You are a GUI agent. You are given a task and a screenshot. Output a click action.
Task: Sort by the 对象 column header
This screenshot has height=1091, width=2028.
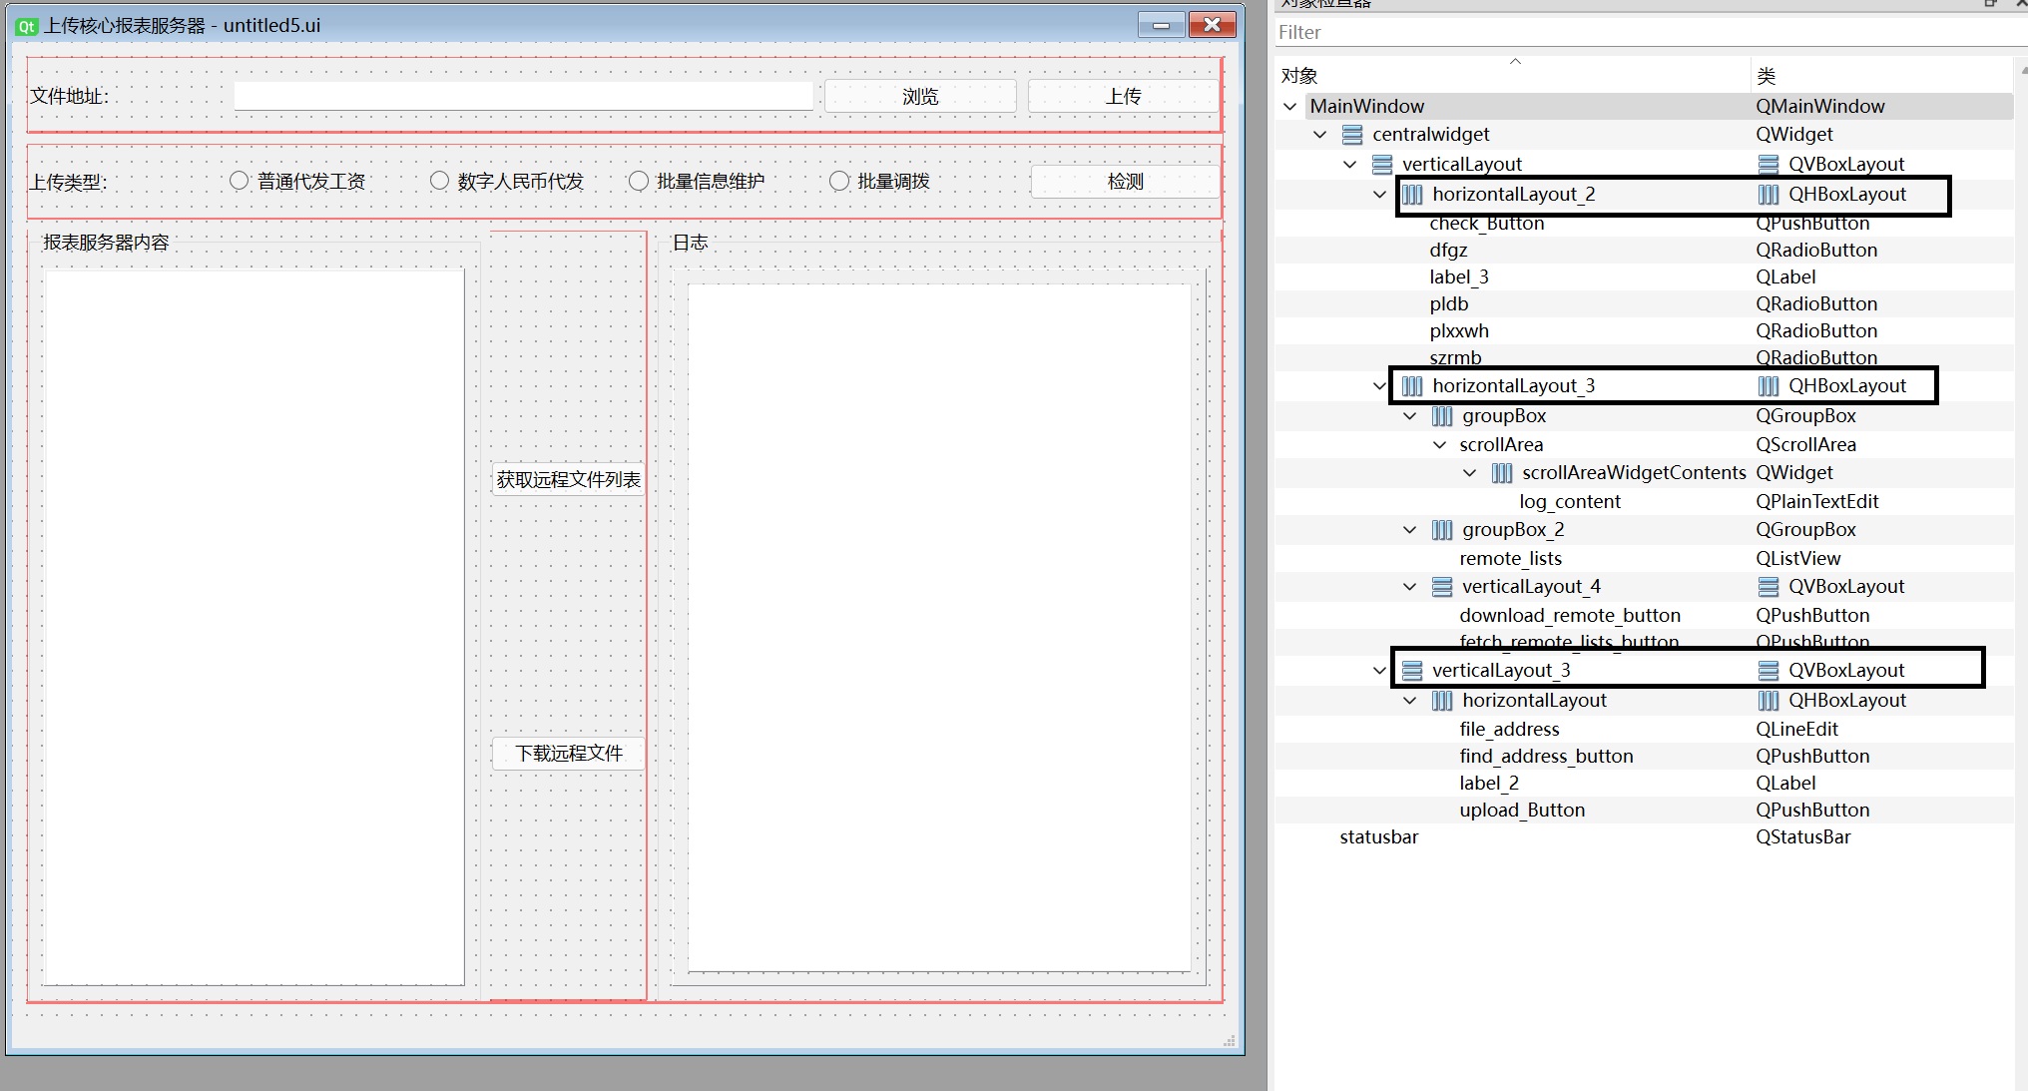pyautogui.click(x=1512, y=76)
